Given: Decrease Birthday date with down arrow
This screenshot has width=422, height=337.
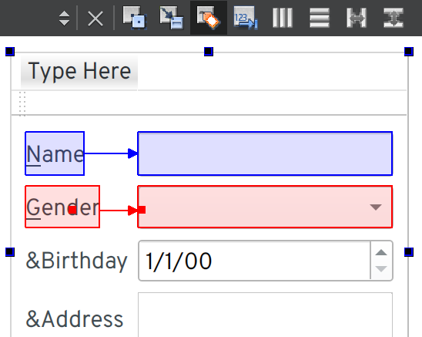Looking at the screenshot, I should (x=381, y=269).
